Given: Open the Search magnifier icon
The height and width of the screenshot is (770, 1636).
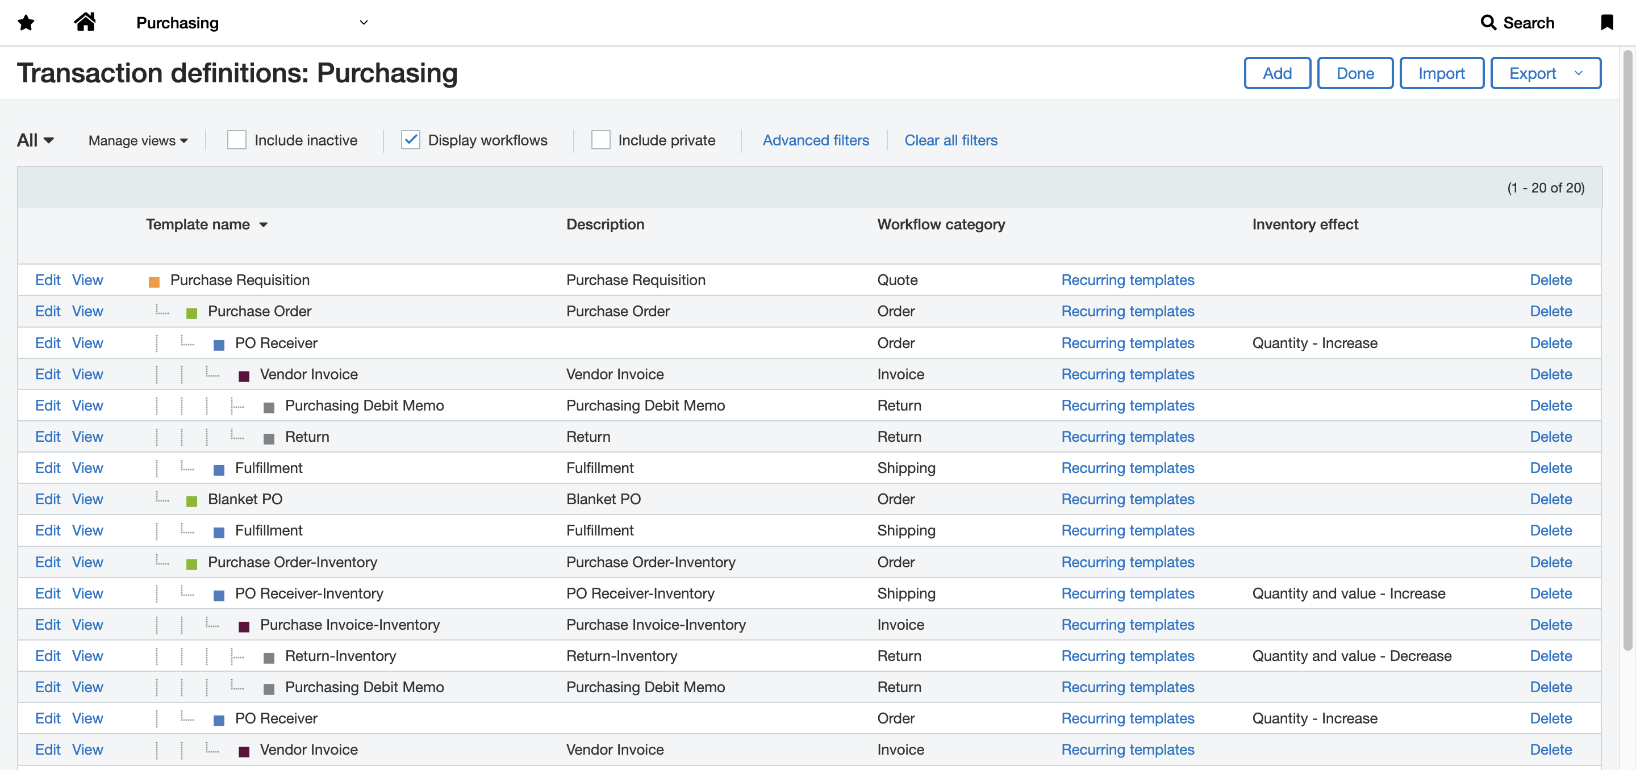Looking at the screenshot, I should [x=1489, y=22].
